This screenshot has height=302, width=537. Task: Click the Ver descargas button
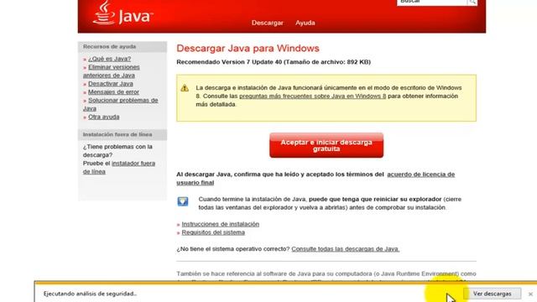click(x=493, y=294)
